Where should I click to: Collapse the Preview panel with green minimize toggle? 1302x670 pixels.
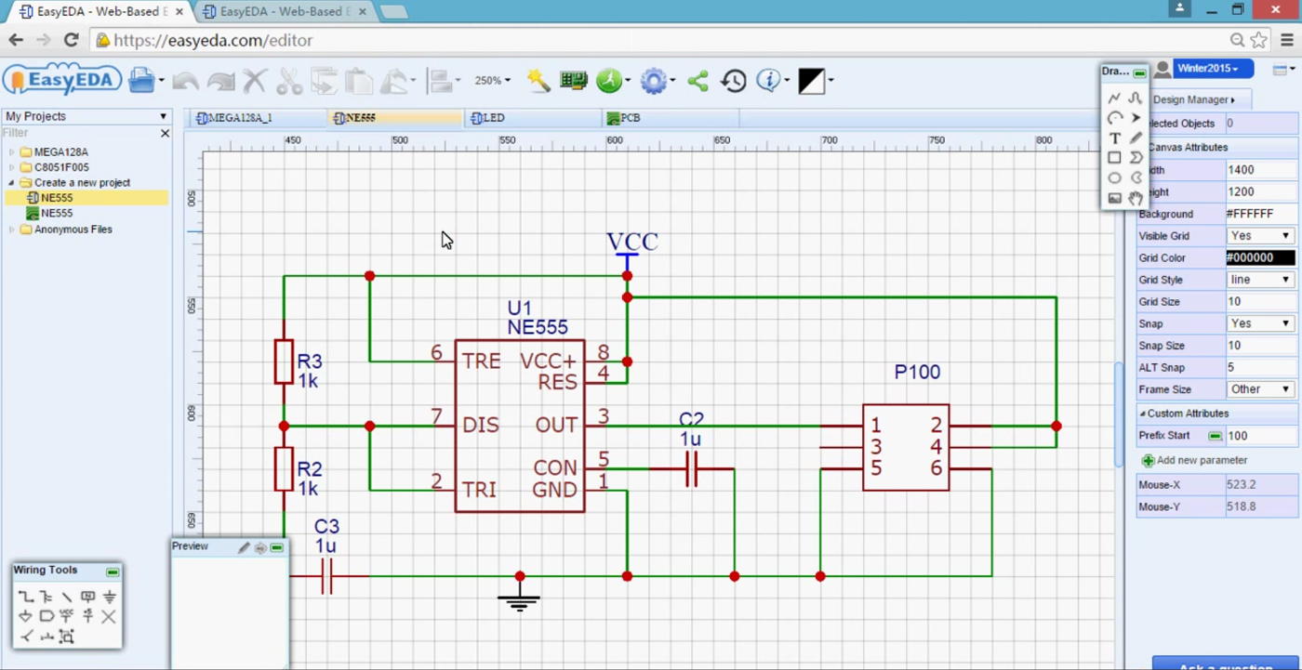276,547
